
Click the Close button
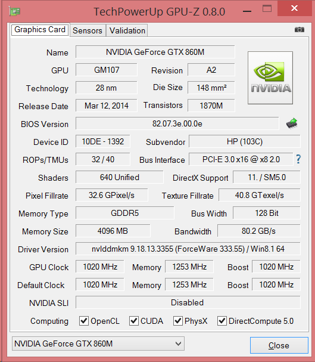[279, 345]
